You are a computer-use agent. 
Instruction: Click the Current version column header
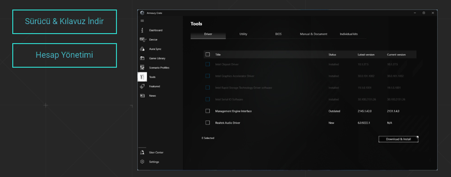point(396,54)
